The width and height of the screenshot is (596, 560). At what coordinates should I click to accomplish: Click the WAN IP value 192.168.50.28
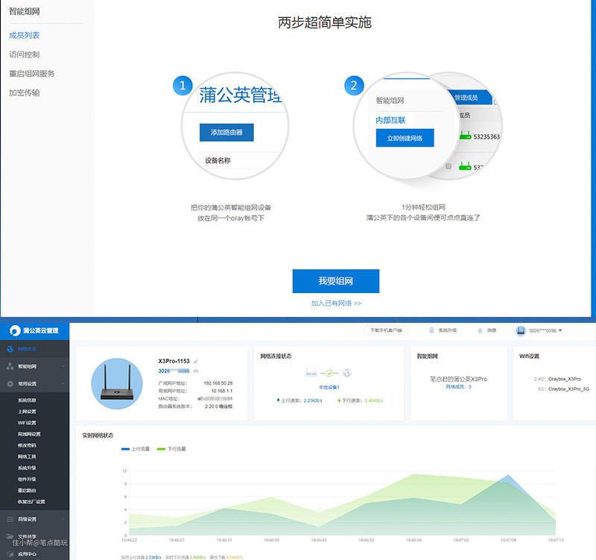[218, 383]
